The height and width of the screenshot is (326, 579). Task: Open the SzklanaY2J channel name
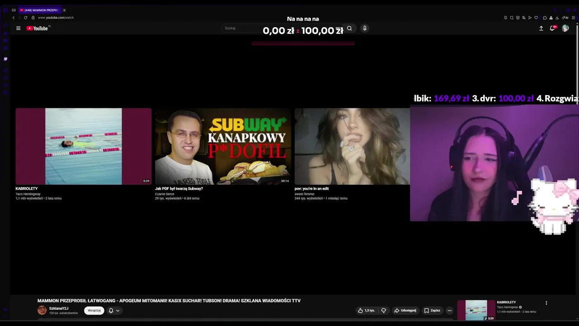(x=59, y=308)
